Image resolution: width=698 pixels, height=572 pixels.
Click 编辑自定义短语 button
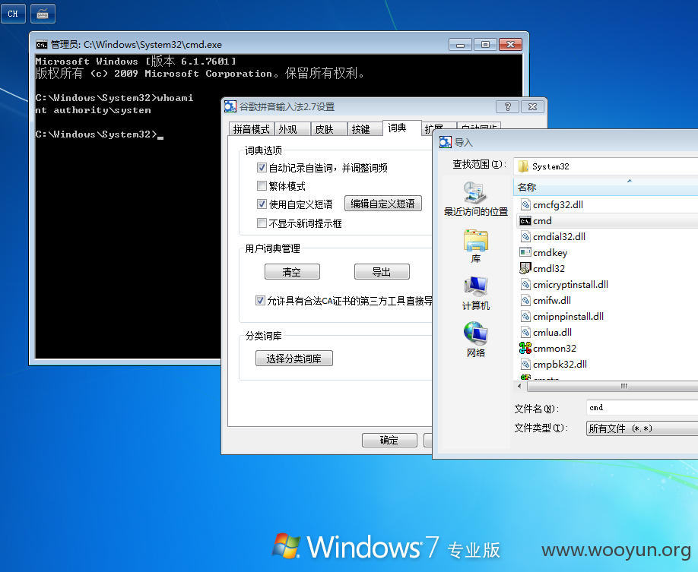(383, 204)
